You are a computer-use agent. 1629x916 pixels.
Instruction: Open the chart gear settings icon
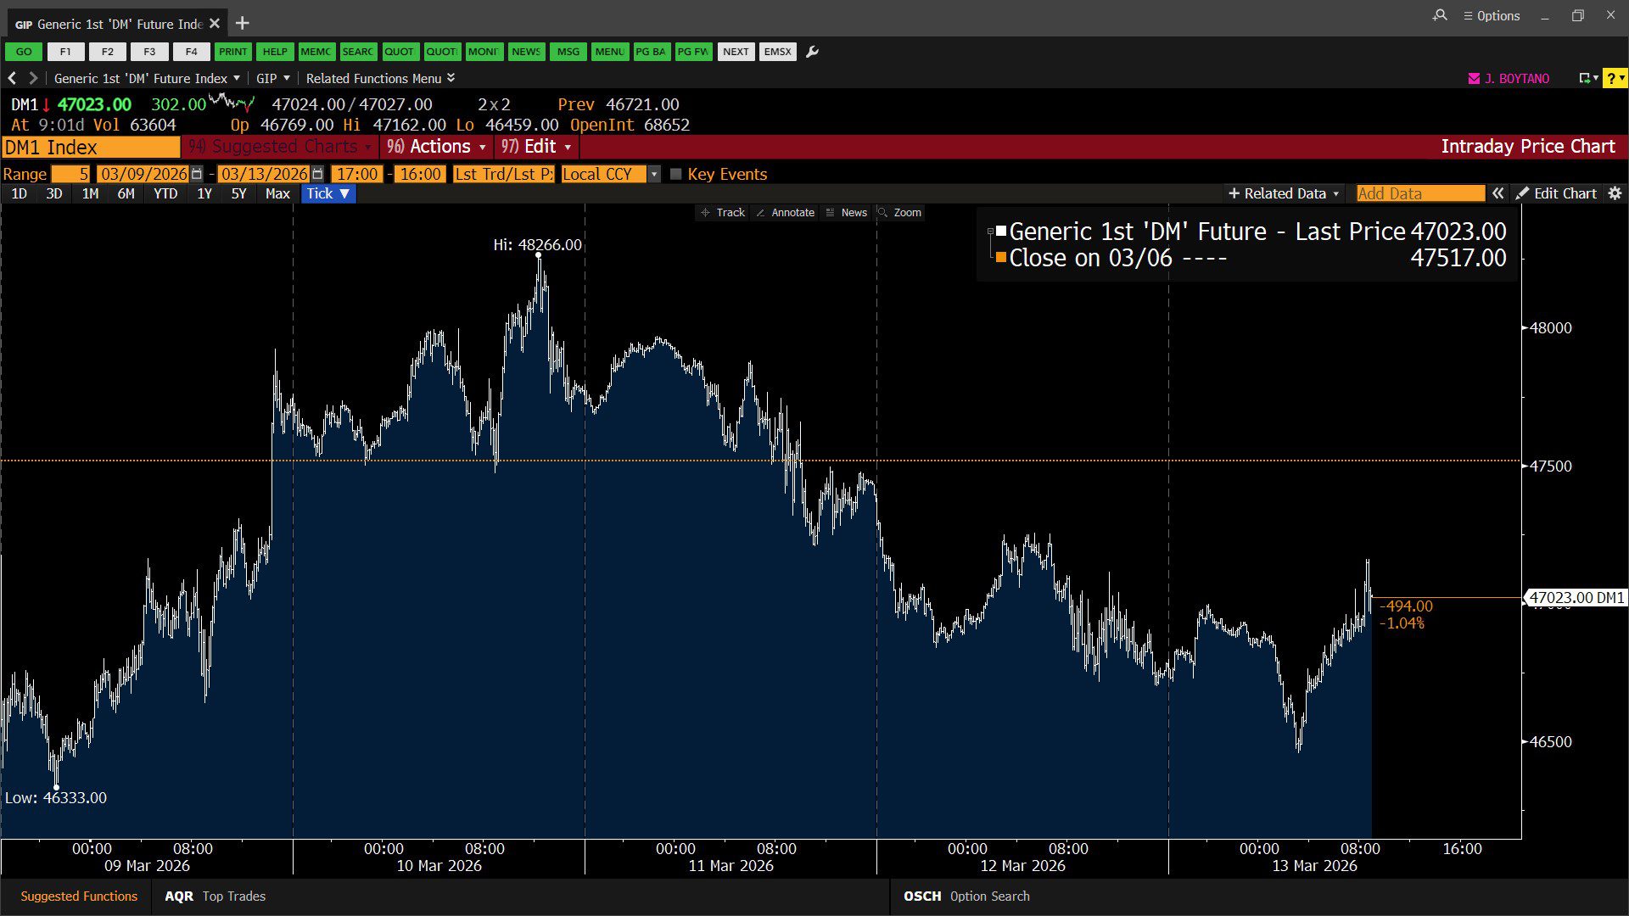(x=1615, y=193)
